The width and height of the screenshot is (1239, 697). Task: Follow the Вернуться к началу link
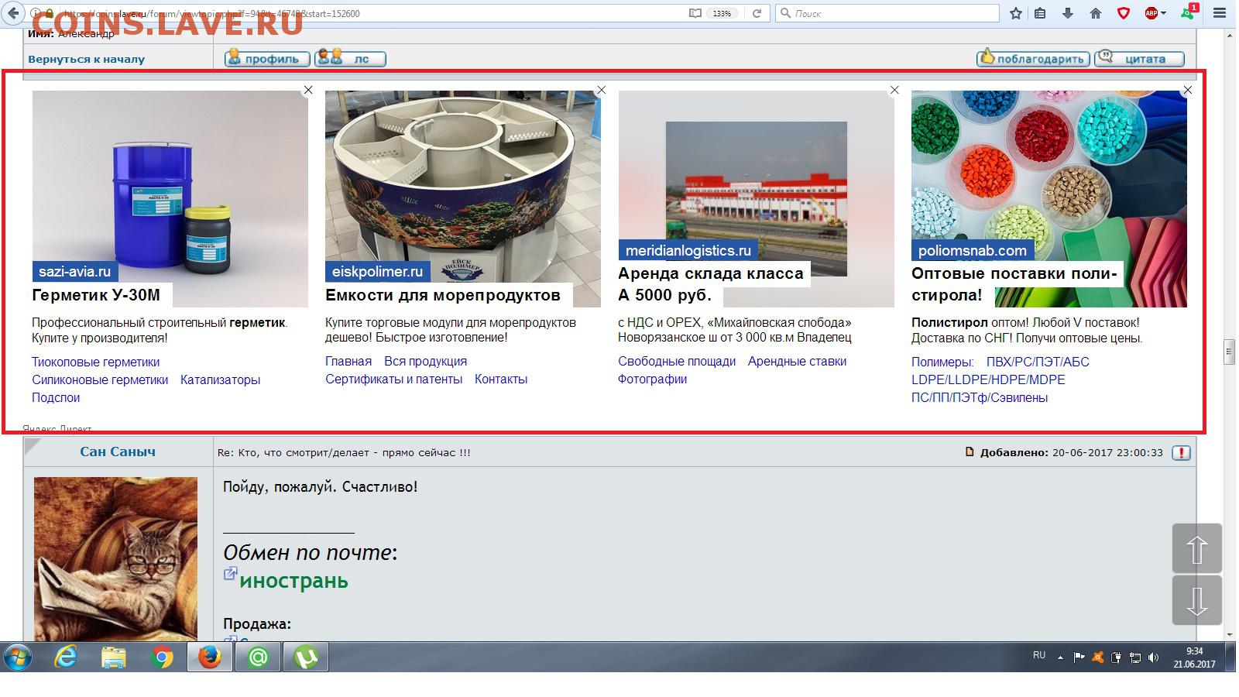[86, 59]
